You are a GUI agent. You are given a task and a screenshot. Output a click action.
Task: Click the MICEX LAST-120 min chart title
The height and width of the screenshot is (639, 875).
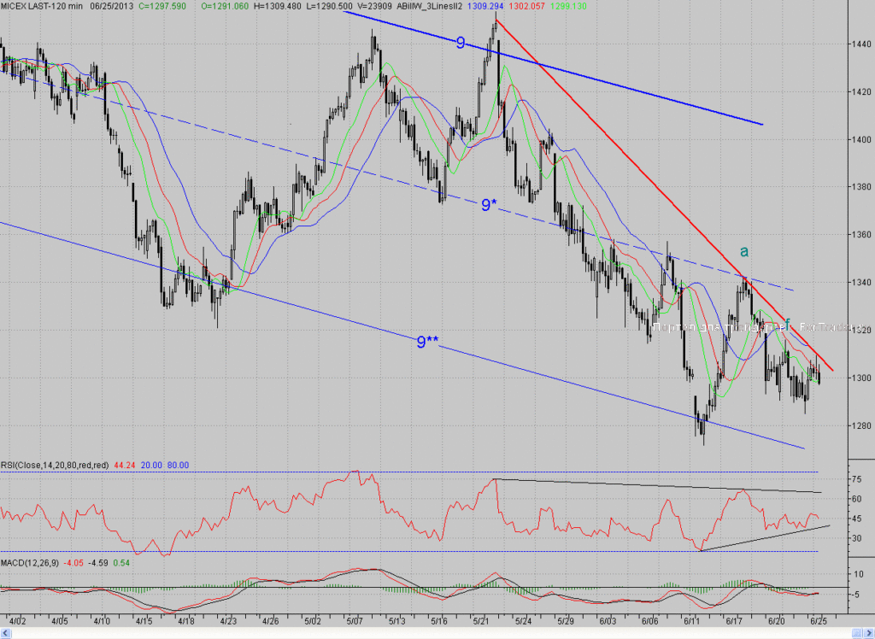click(x=42, y=6)
